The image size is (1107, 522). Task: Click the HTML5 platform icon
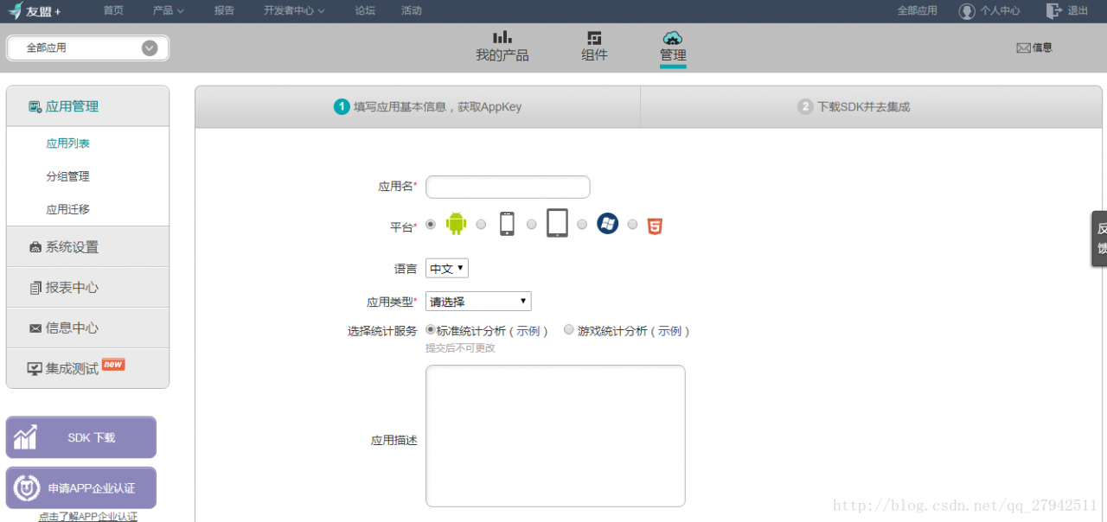coord(655,224)
